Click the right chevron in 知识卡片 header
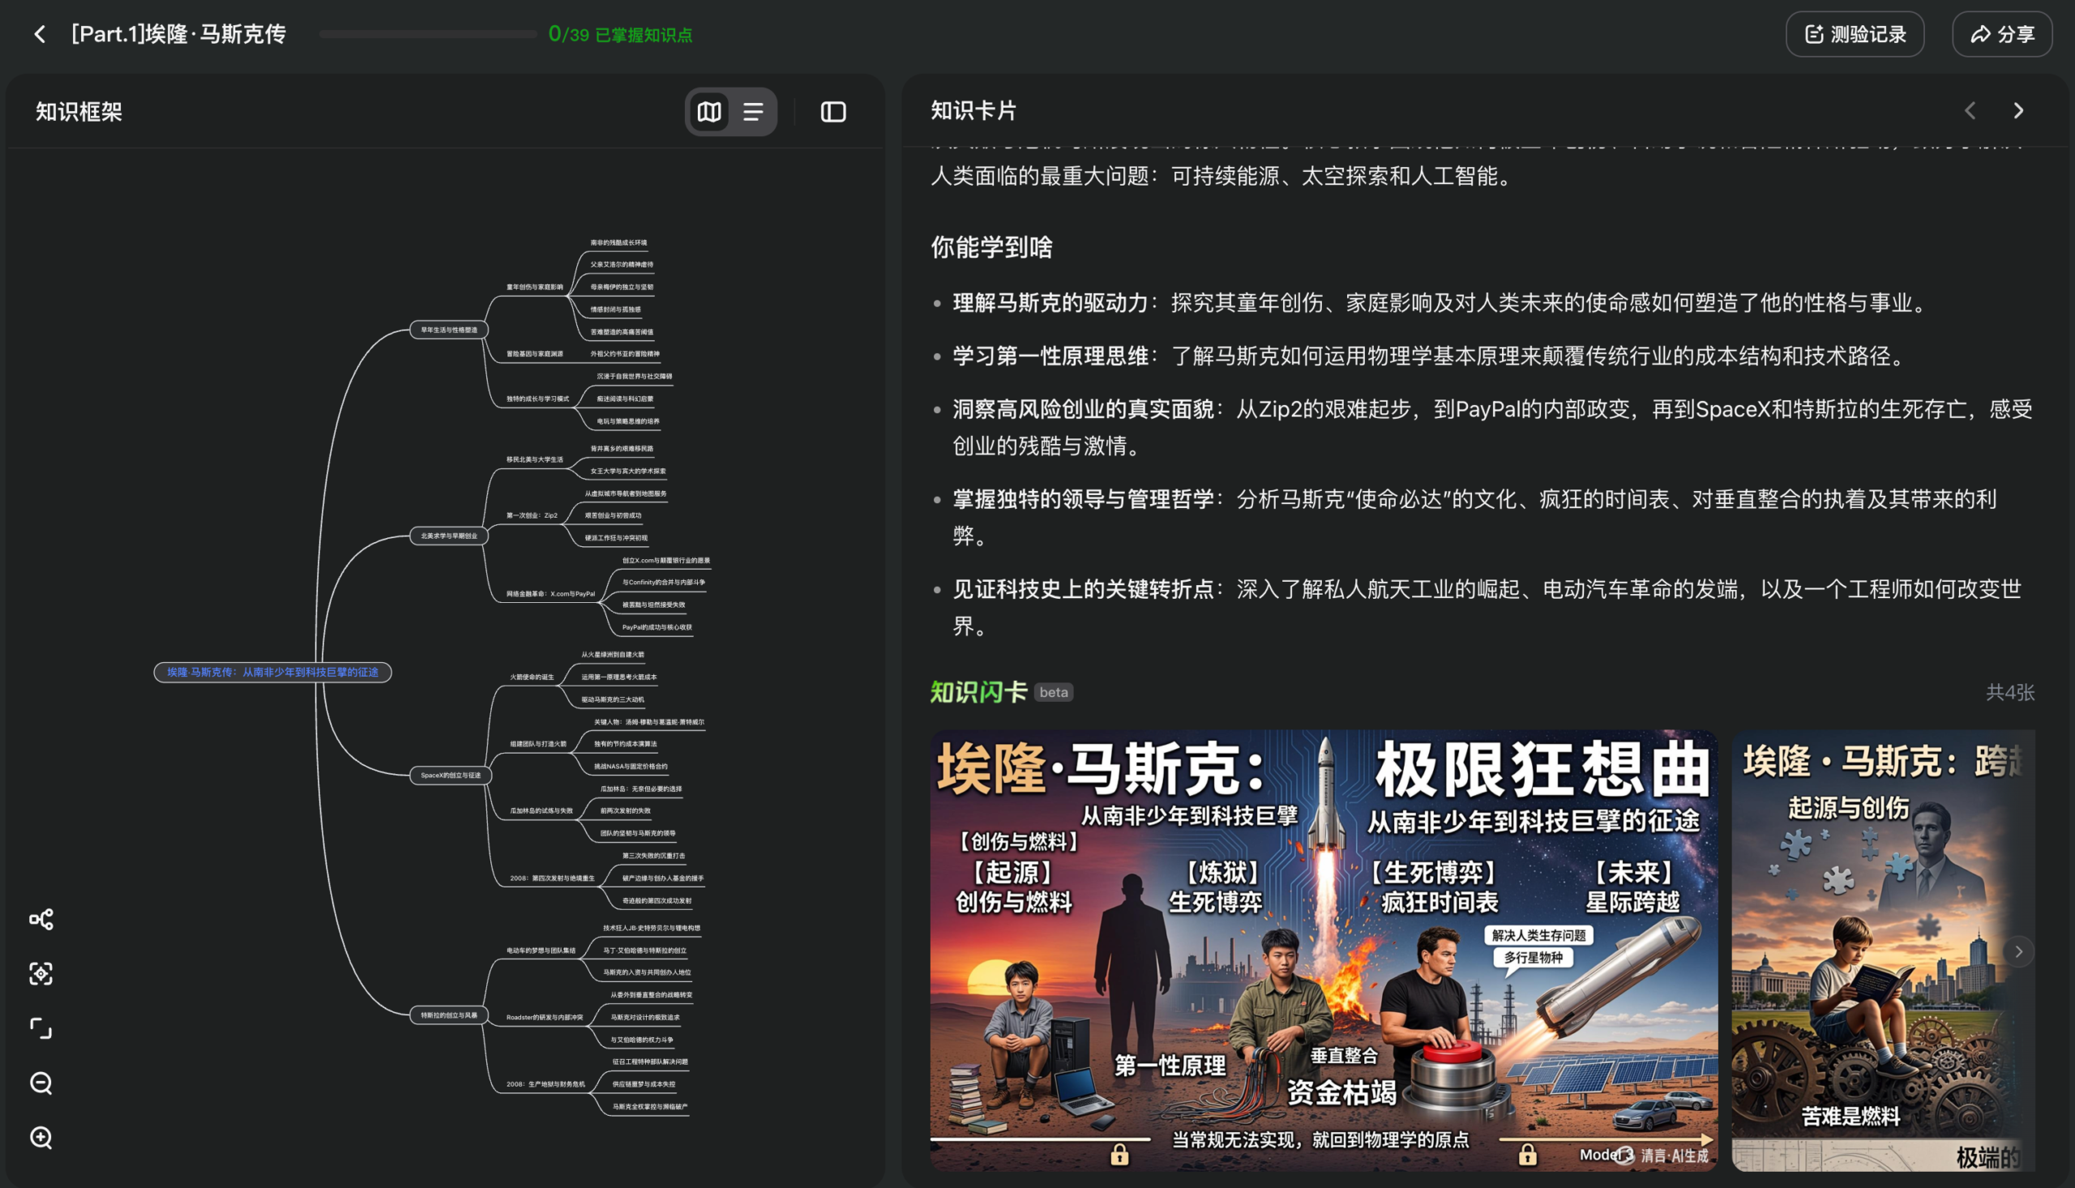This screenshot has width=2075, height=1188. coord(2019,110)
